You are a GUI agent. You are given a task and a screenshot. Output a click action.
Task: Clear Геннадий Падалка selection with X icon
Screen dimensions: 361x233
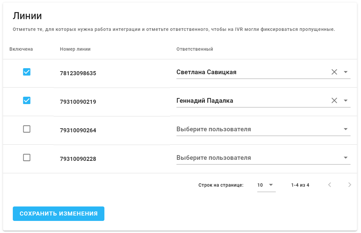(334, 100)
